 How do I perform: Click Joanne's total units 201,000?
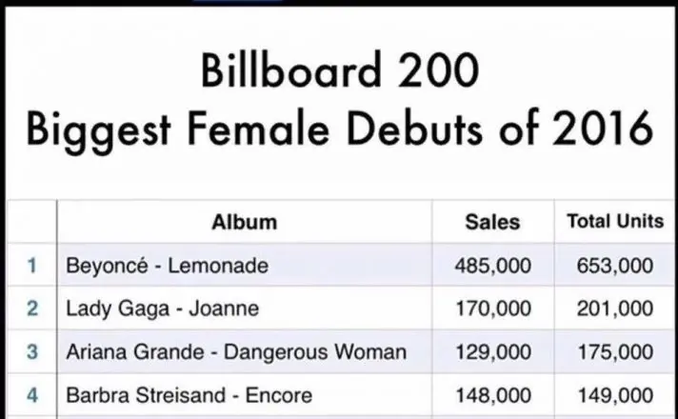tap(615, 309)
